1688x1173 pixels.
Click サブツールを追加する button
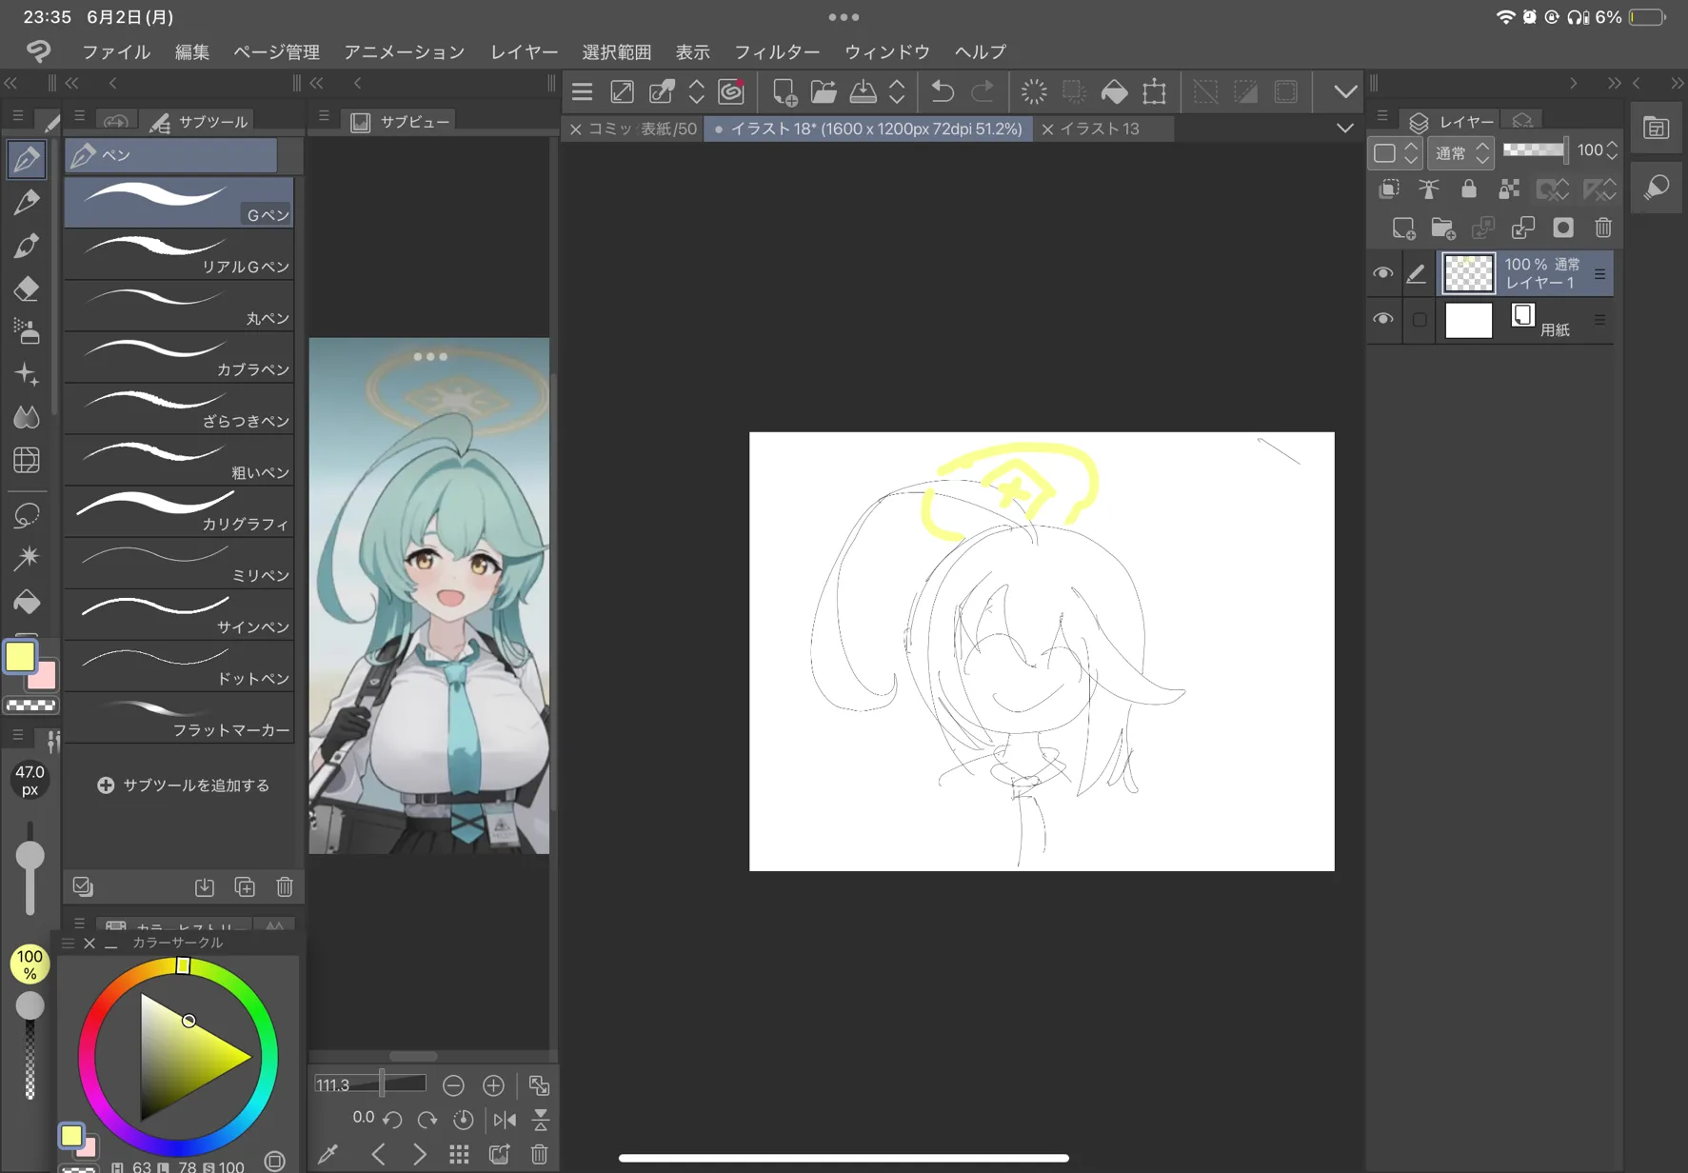point(184,785)
